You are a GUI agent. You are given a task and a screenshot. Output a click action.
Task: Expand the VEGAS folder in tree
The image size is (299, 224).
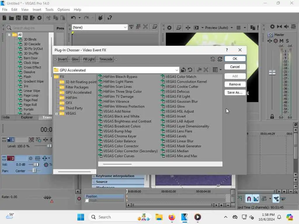coord(56,114)
